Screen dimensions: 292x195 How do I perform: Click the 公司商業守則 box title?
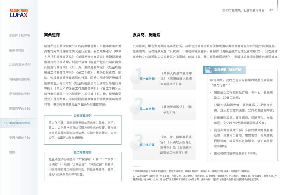[82, 115]
